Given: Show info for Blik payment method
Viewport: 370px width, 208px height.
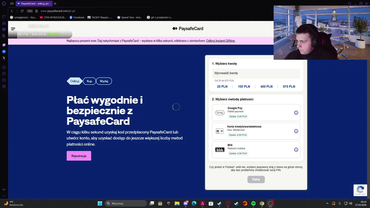Looking at the screenshot, I should [x=296, y=150].
